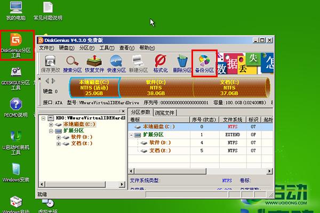This screenshot has width=320, height=213.
Task: Click the 文件系统 column header
Action: (233, 120)
